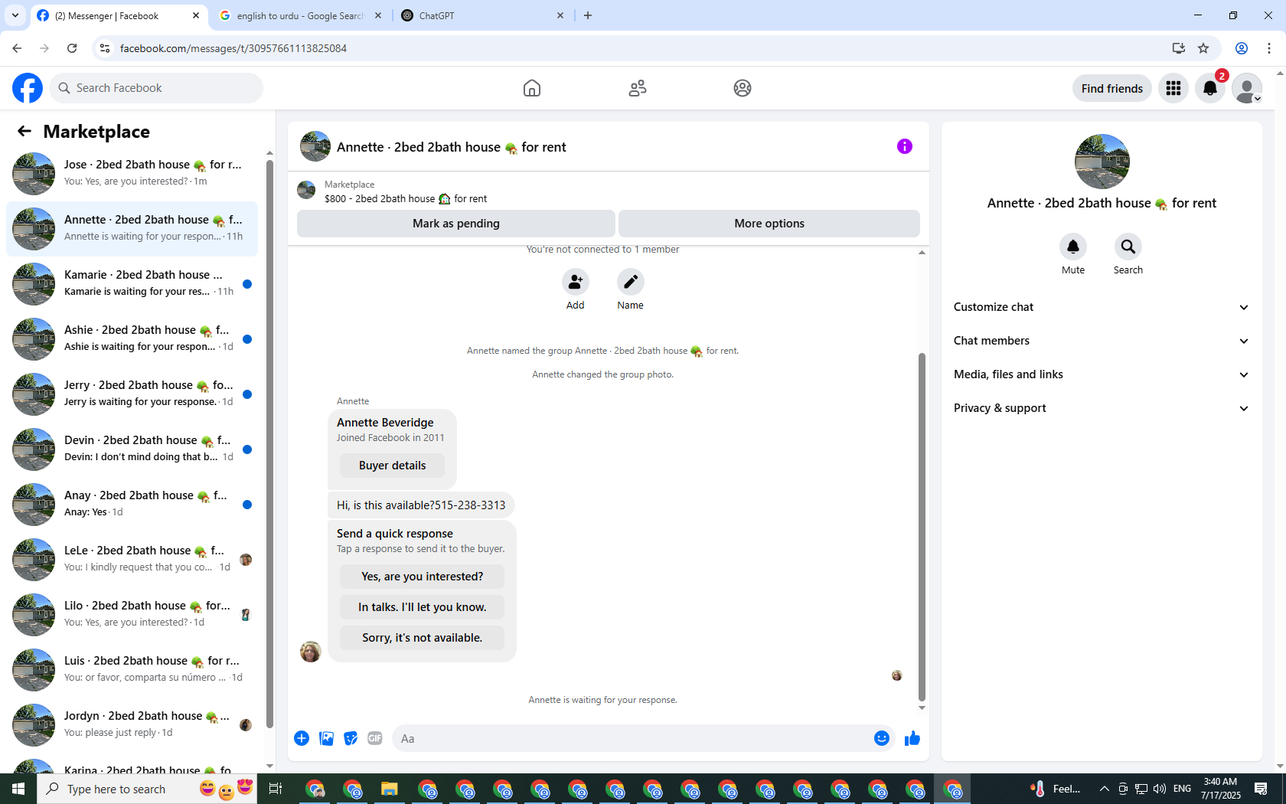Focus the Search Facebook field
Screen dimensions: 1286x804
(156, 88)
